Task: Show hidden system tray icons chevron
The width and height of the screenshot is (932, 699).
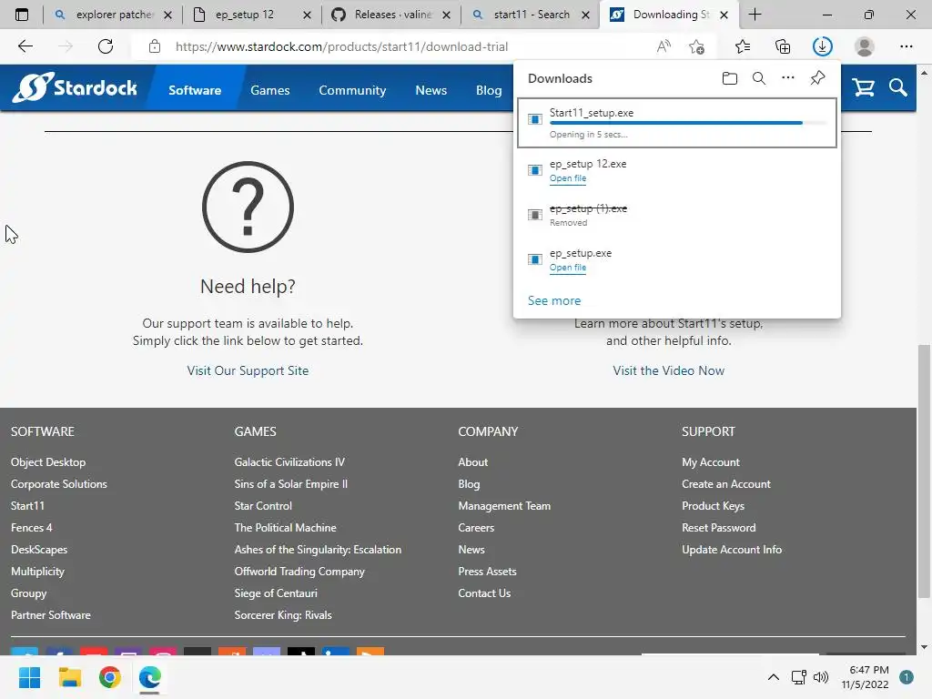Action: (774, 677)
